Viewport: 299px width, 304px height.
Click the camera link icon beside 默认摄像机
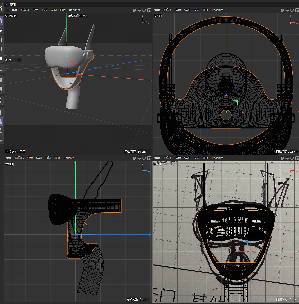85,16
